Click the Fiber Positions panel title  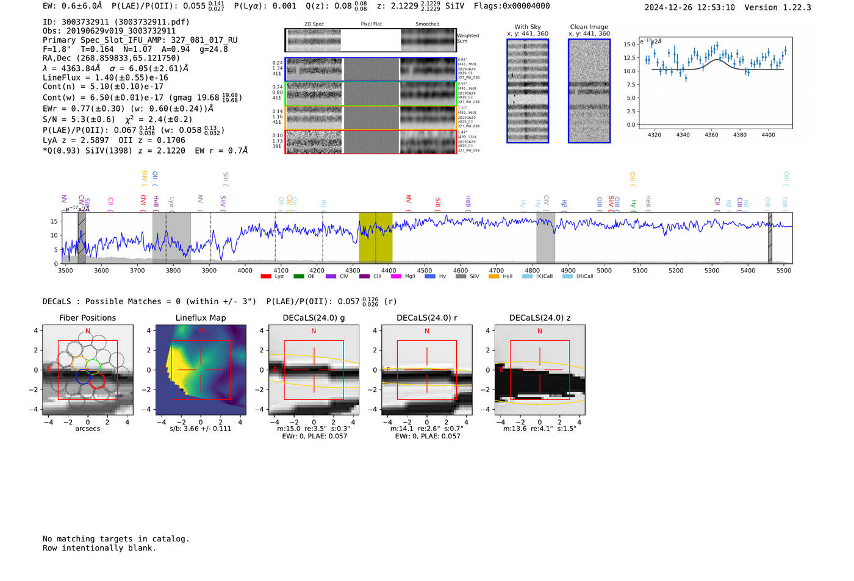click(88, 318)
